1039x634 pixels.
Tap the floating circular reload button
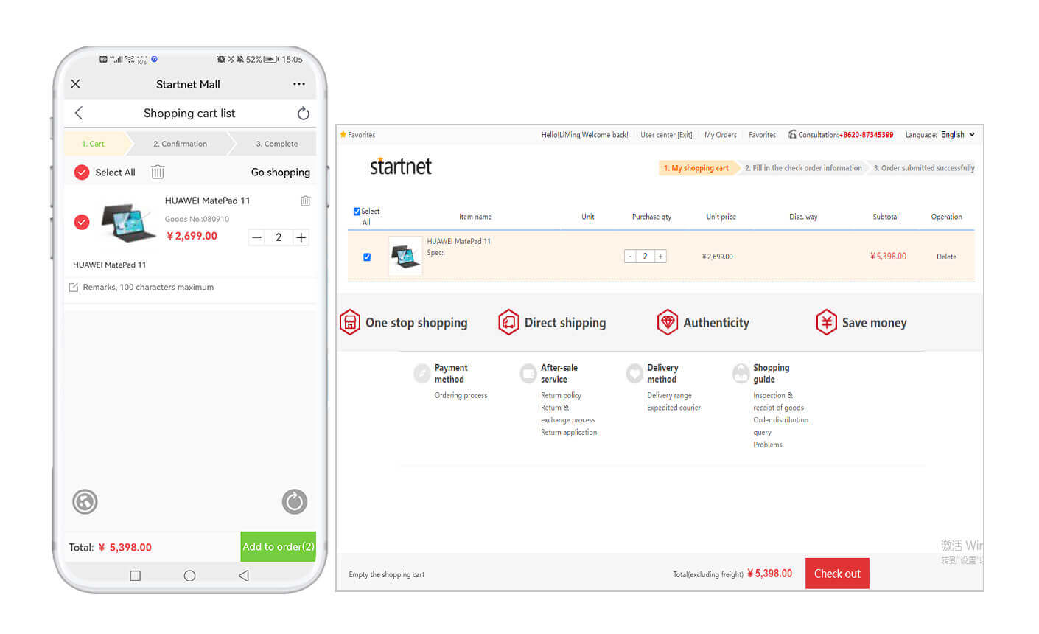(294, 502)
